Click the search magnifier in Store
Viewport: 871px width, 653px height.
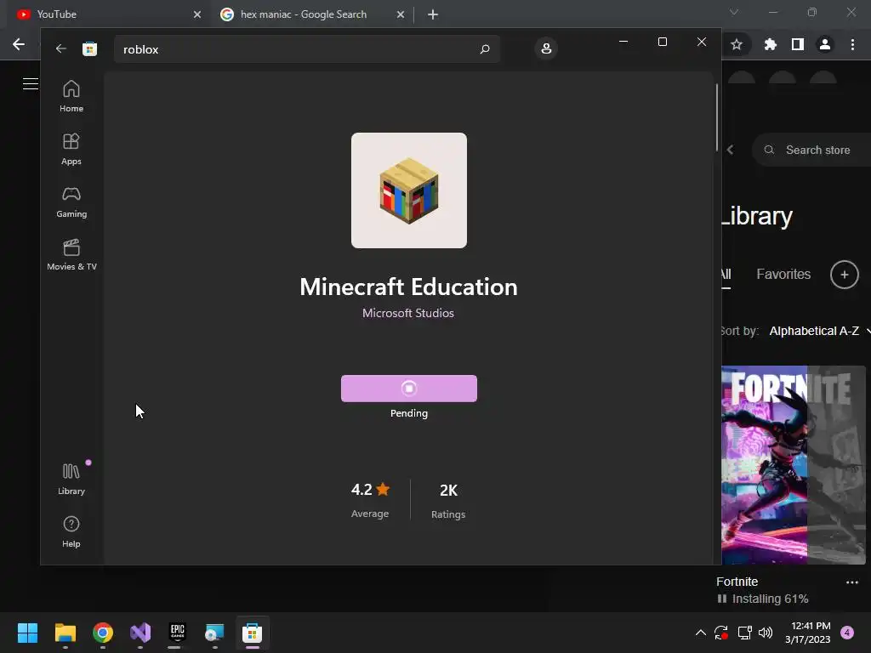click(484, 48)
